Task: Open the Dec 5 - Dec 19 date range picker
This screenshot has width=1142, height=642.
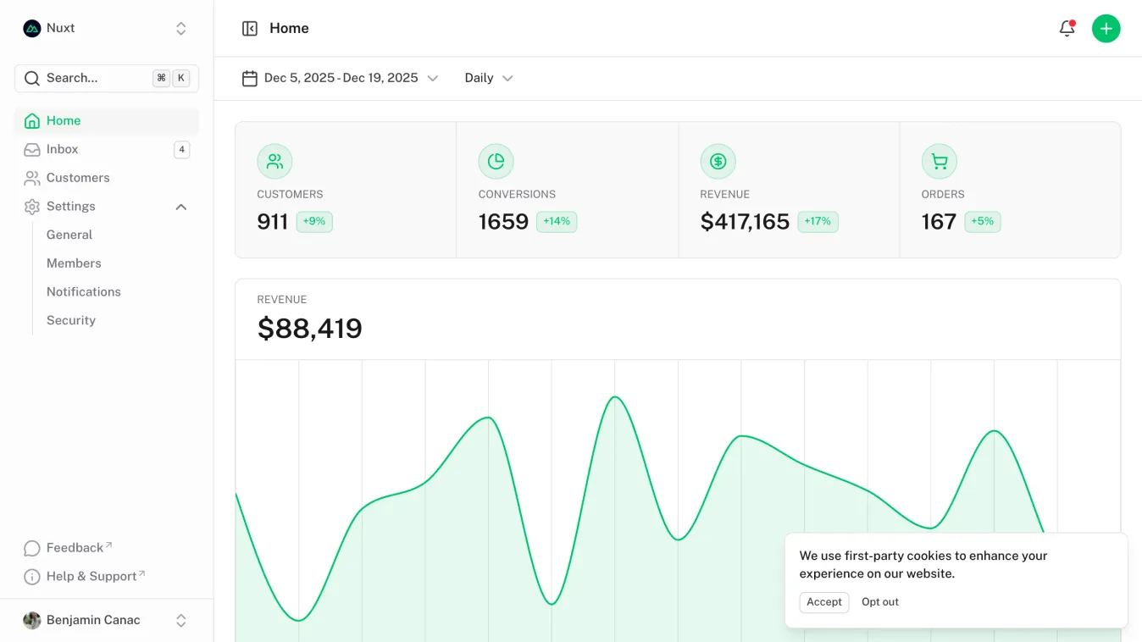Action: tap(341, 77)
